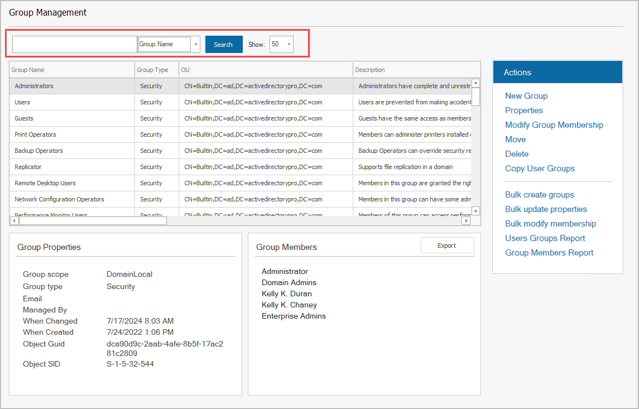Select the Backup Operators group row
The height and width of the screenshot is (409, 639).
coord(39,151)
